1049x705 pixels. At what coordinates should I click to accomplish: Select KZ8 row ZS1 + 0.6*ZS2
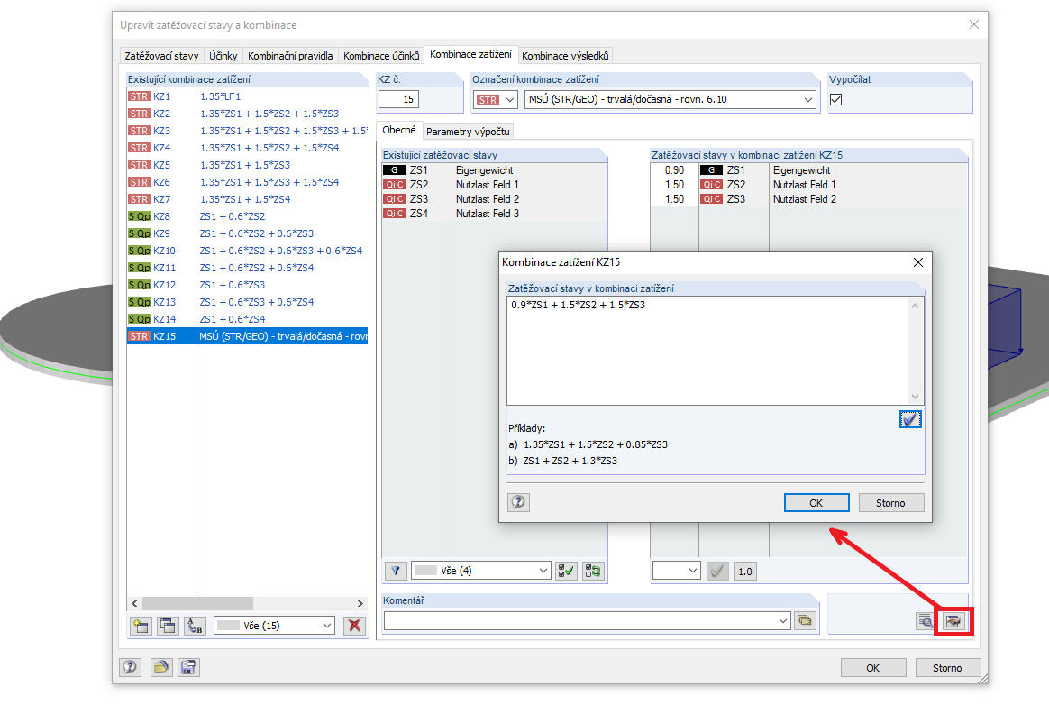click(x=248, y=216)
